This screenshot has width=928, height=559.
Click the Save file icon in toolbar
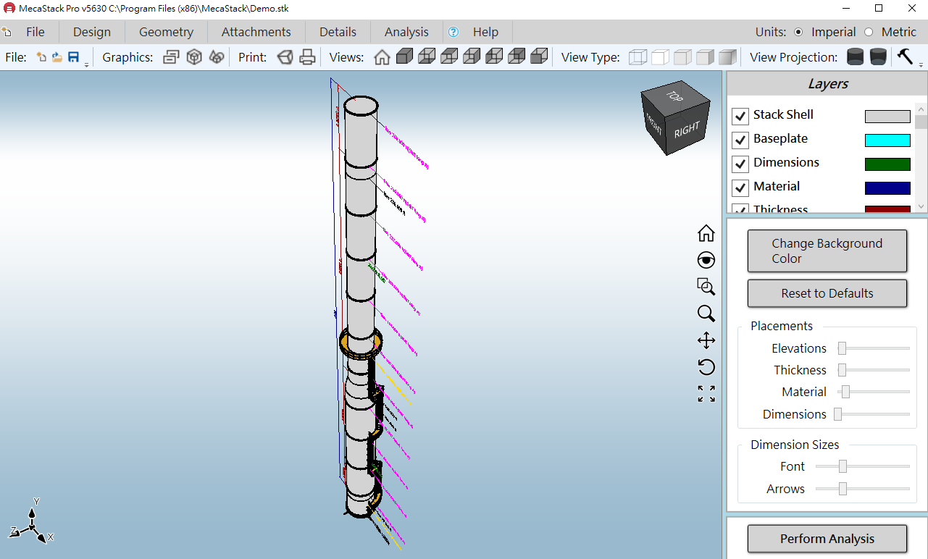tap(73, 57)
